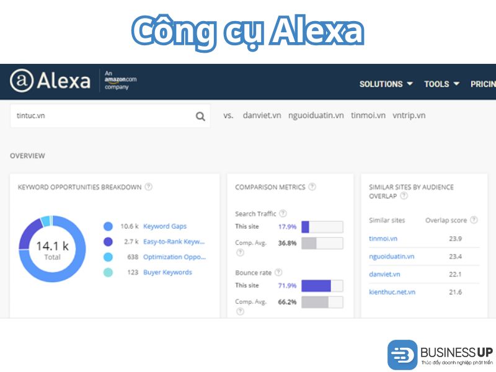The width and height of the screenshot is (496, 372).
Task: Click the 17.9% search traffic value
Action: point(287,226)
